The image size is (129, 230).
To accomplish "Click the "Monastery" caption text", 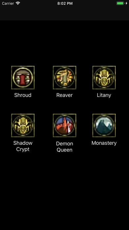I will coord(104,143).
